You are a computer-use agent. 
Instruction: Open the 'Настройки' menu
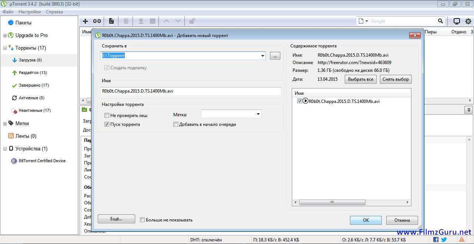(x=30, y=12)
